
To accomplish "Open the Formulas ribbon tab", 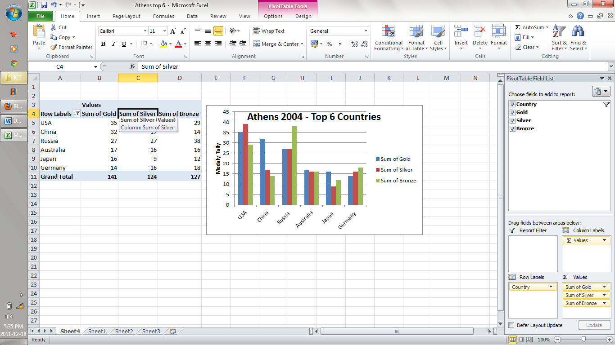I will coord(163,16).
